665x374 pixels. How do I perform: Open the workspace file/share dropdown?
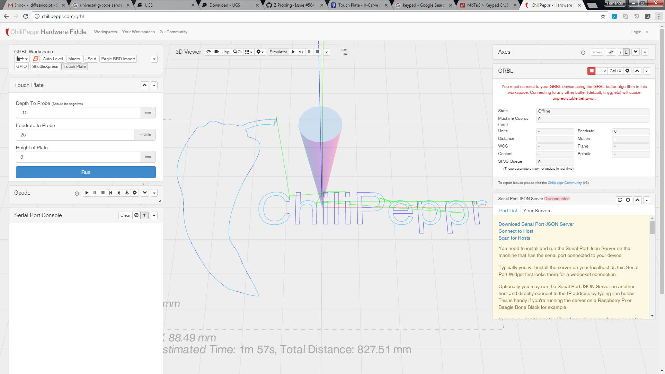22,59
